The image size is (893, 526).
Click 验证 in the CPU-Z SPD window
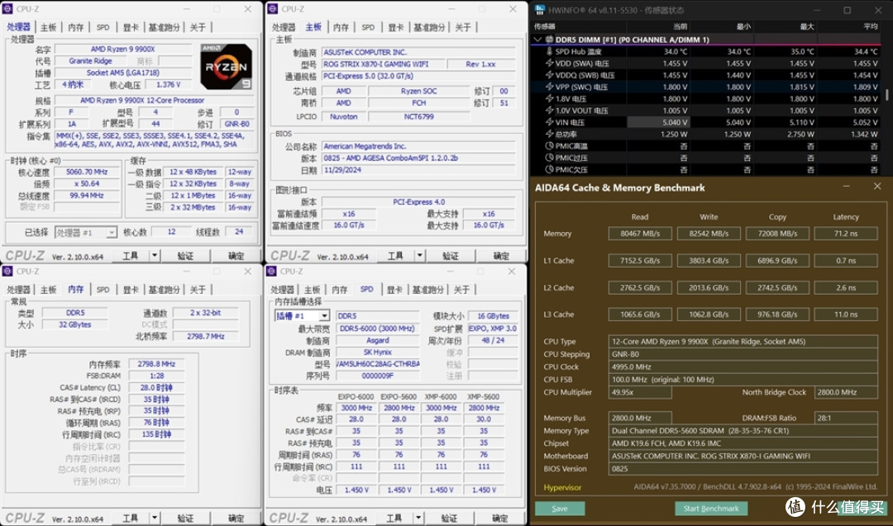[449, 518]
